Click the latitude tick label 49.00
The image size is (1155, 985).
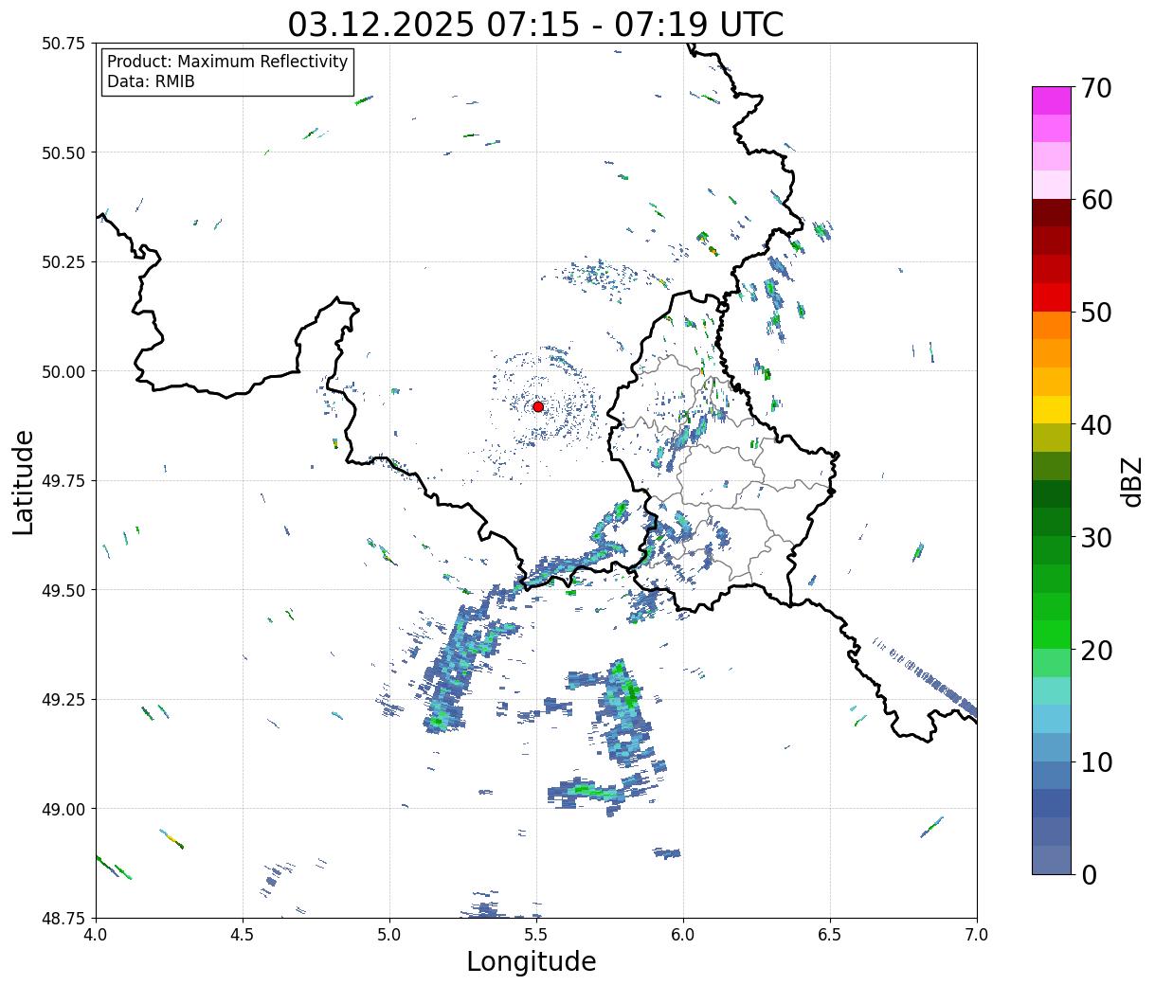tap(63, 809)
